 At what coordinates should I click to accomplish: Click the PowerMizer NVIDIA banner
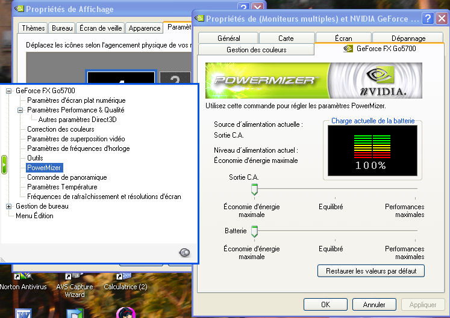313,81
